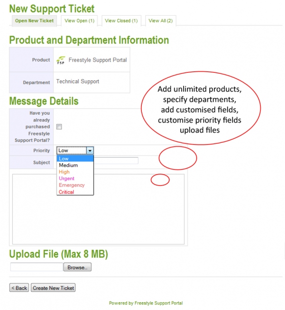Follow Powered by Freestyle Support Portal link
This screenshot has width=285, height=310.
click(x=146, y=303)
